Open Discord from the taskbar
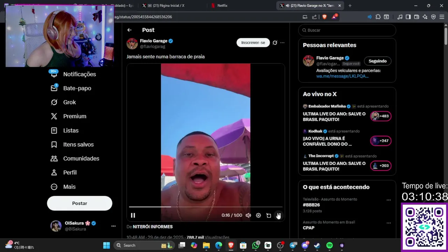Image resolution: width=448 pixels, height=252 pixels. [x=304, y=245]
